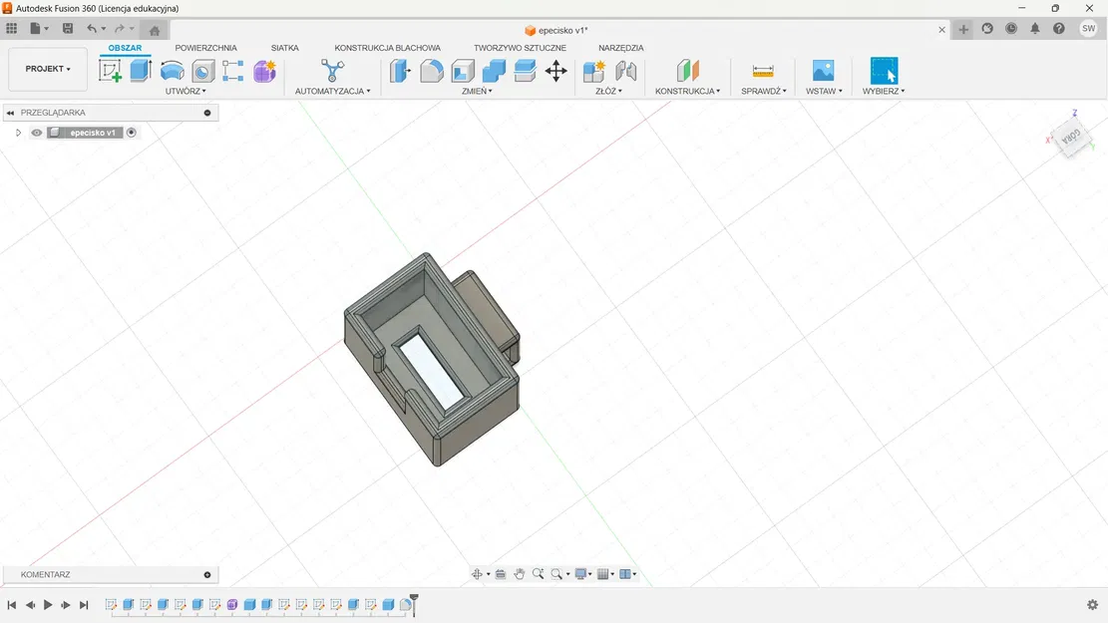Click the New Component icon
This screenshot has height=623, width=1108.
(593, 71)
